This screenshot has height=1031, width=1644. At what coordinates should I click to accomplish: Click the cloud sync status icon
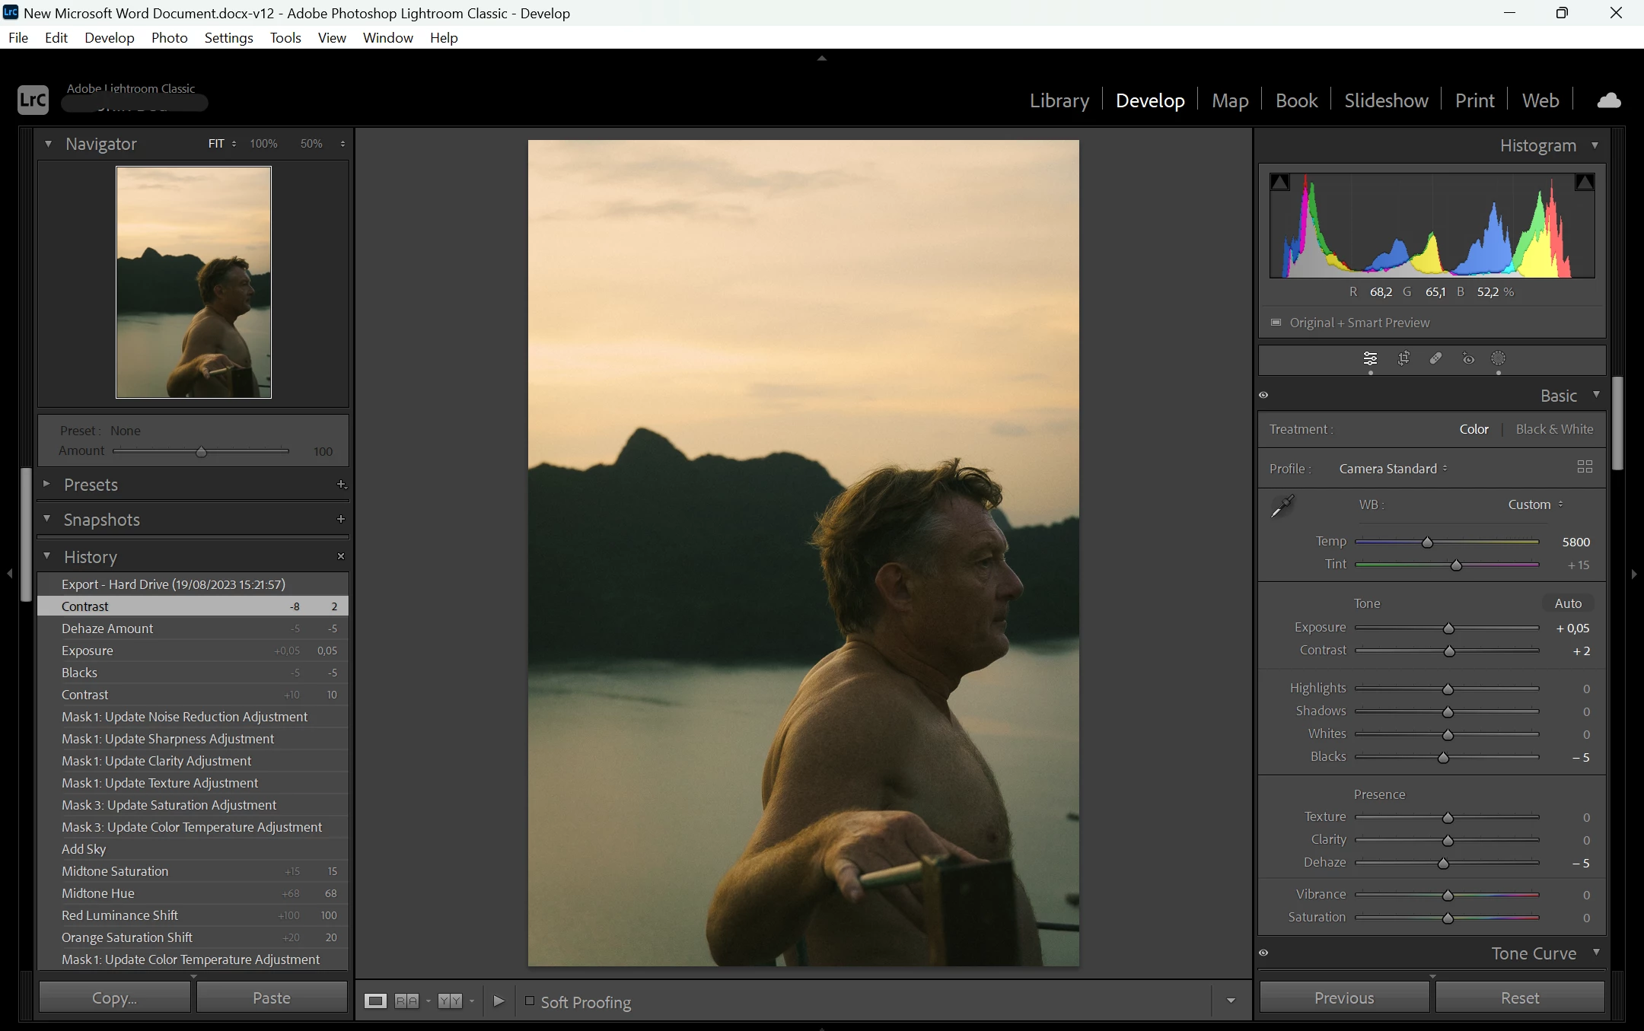[x=1608, y=100]
